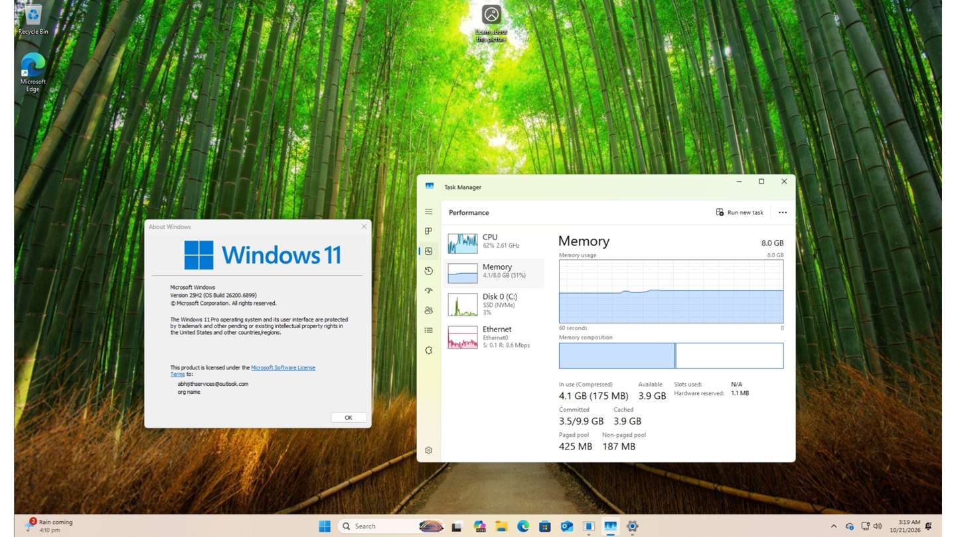Open the Terms link in About Windows

pyautogui.click(x=177, y=374)
